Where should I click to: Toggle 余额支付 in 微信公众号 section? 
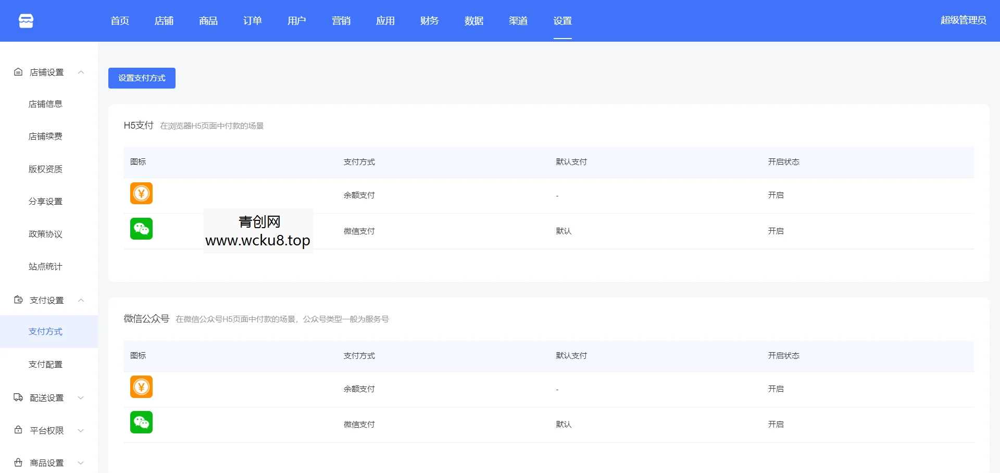(x=776, y=389)
